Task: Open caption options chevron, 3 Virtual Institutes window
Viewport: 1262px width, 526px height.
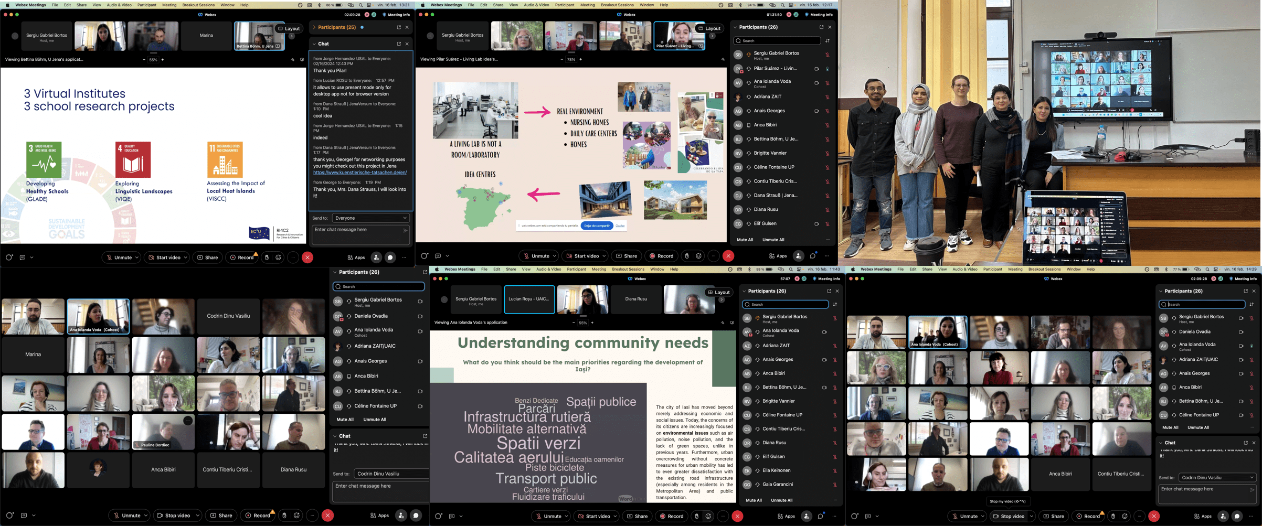Action: click(x=32, y=257)
